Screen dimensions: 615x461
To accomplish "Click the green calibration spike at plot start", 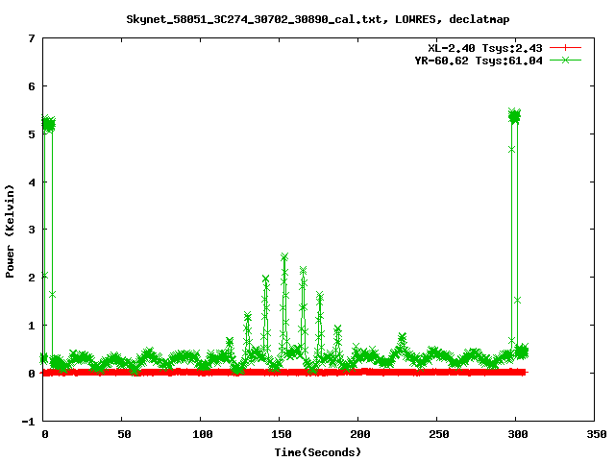I will pyautogui.click(x=48, y=125).
